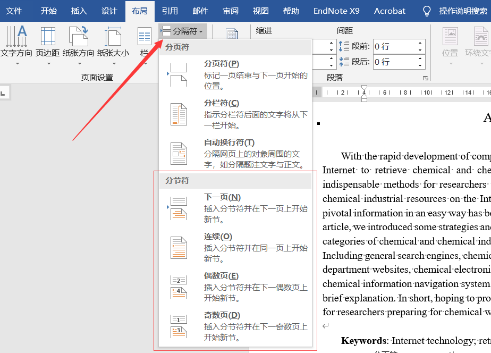
Task: Expand the 页边距 dropdown arrow
Action: 48,64
